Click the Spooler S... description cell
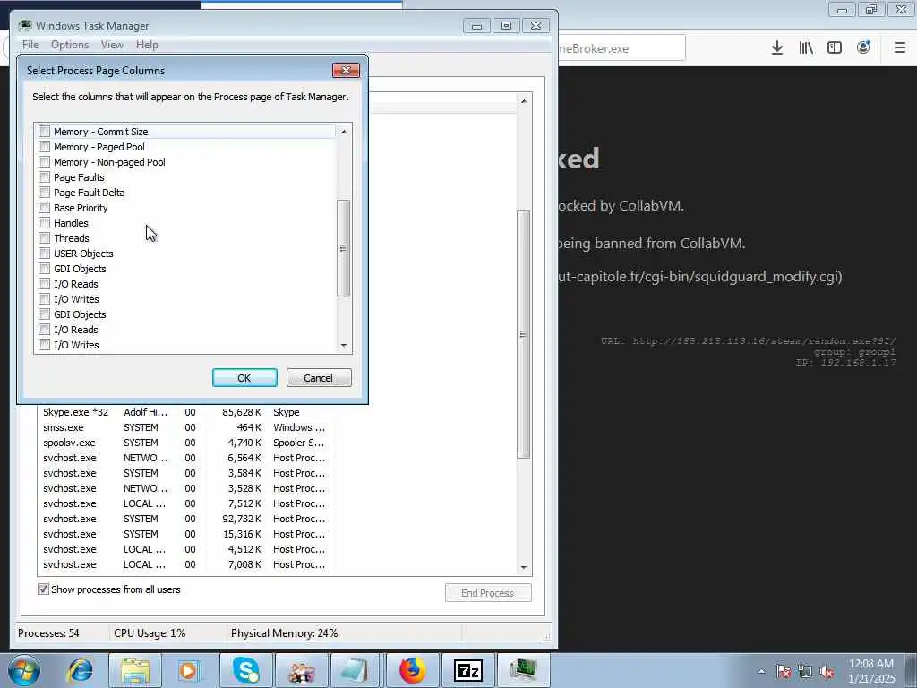Screen dimensions: 917x688 coord(299,443)
